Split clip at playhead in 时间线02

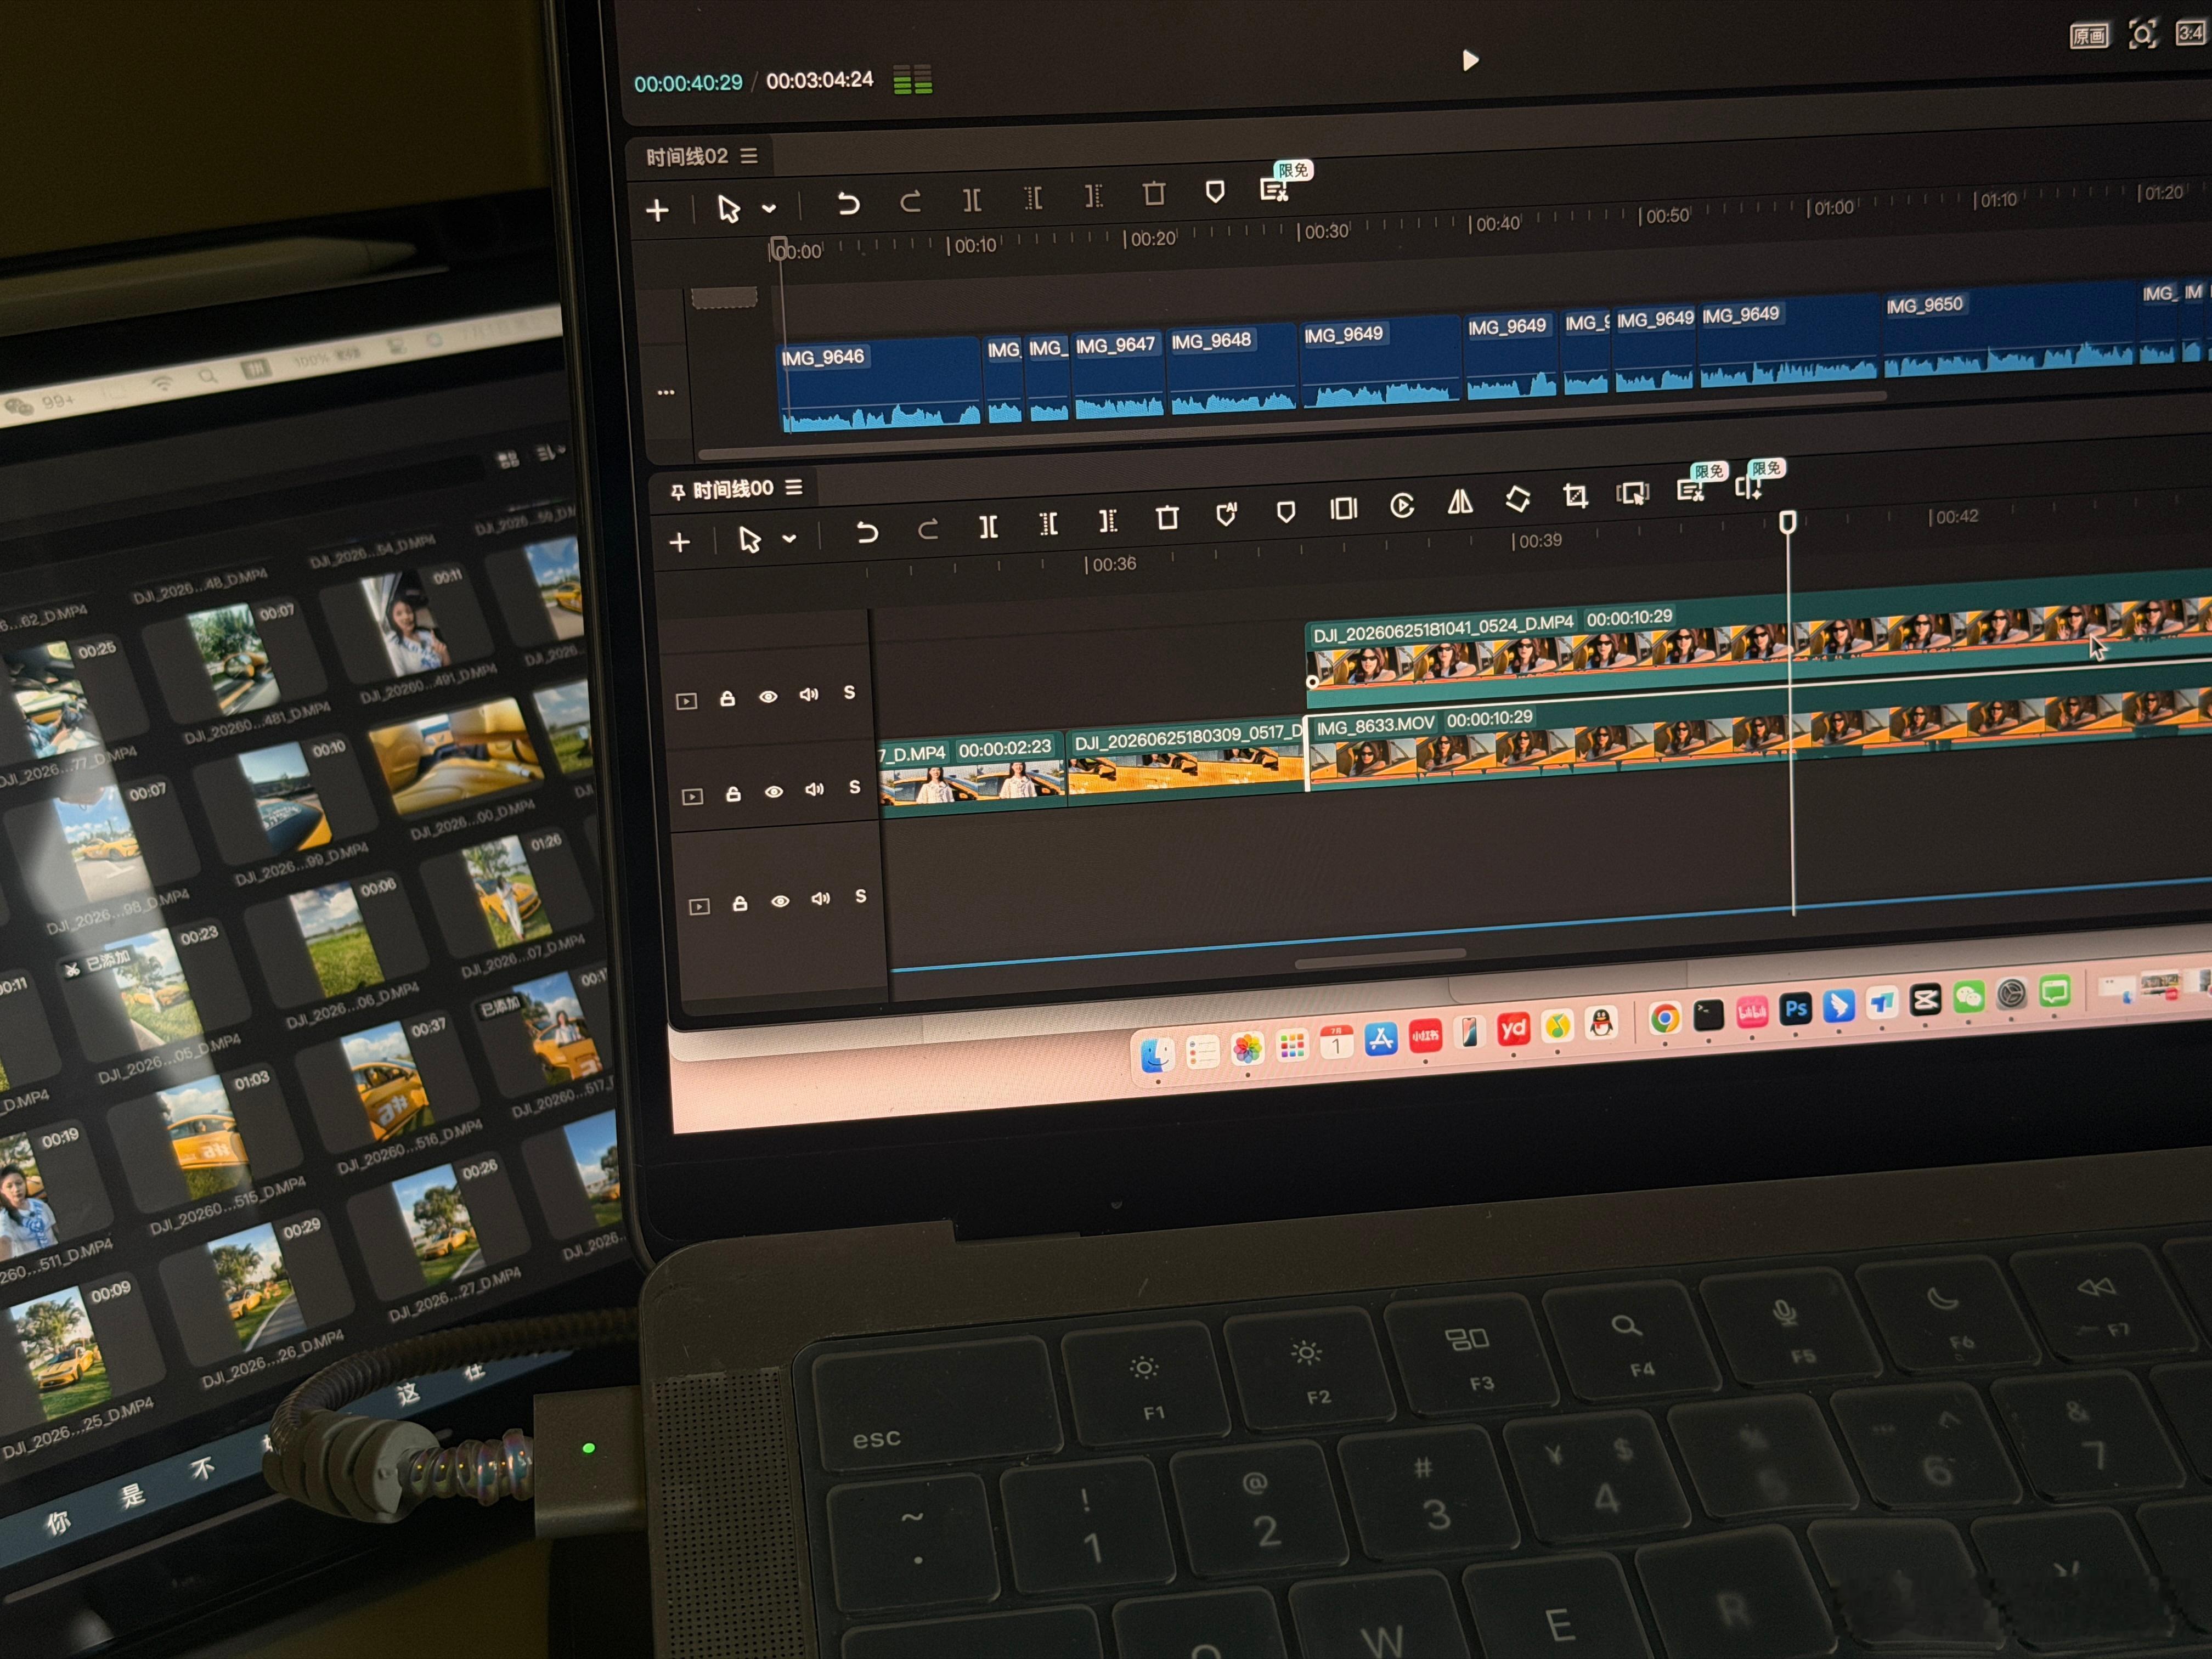971,200
